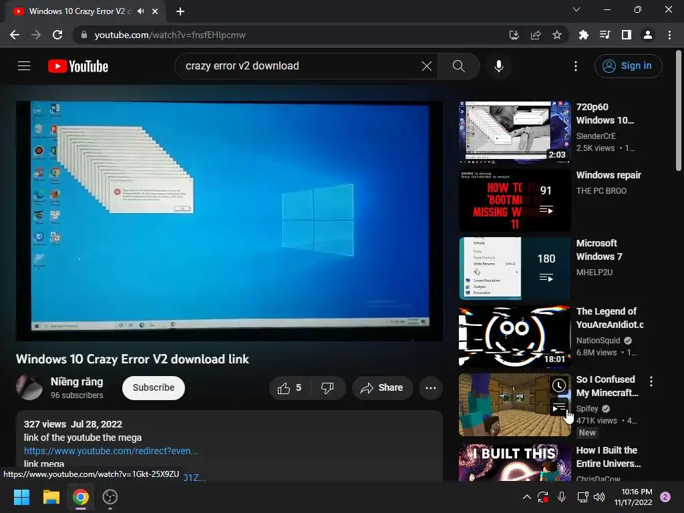Image resolution: width=684 pixels, height=513 pixels.
Task: Add So I Confused video to queue
Action: click(559, 407)
